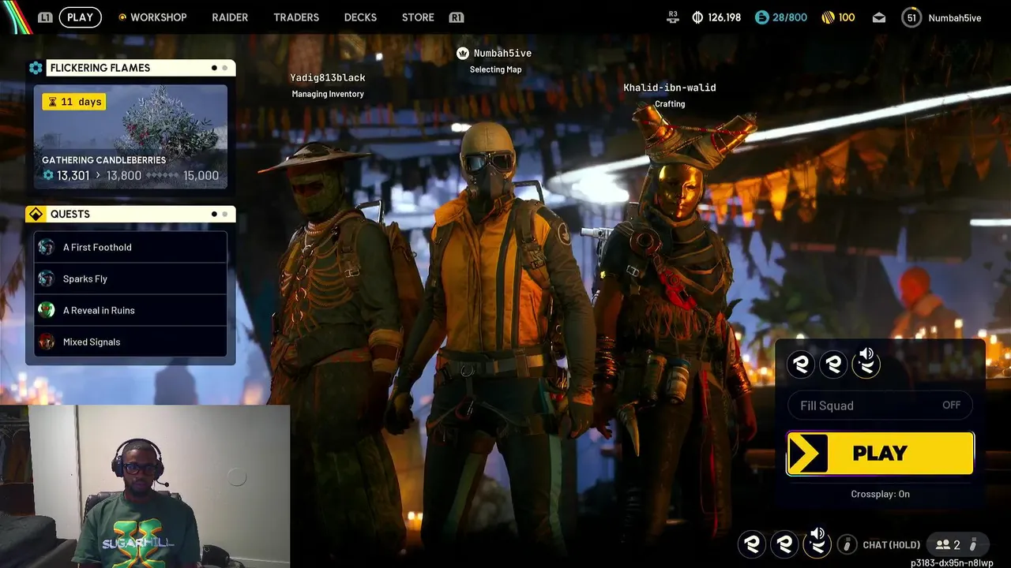The height and width of the screenshot is (568, 1011).
Task: Open the Gathering Candleberries event card
Action: tap(130, 136)
